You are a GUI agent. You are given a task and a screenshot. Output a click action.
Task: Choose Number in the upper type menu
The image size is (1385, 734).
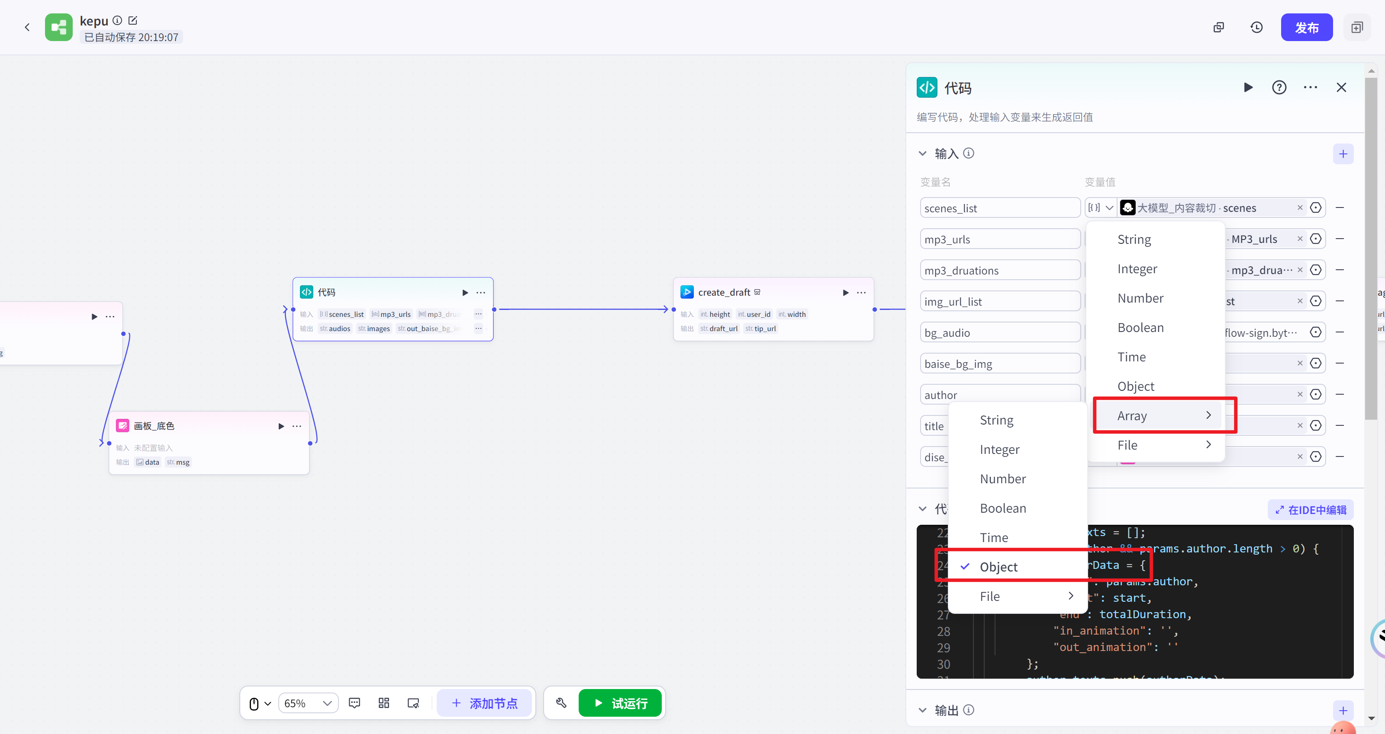(1156, 299)
